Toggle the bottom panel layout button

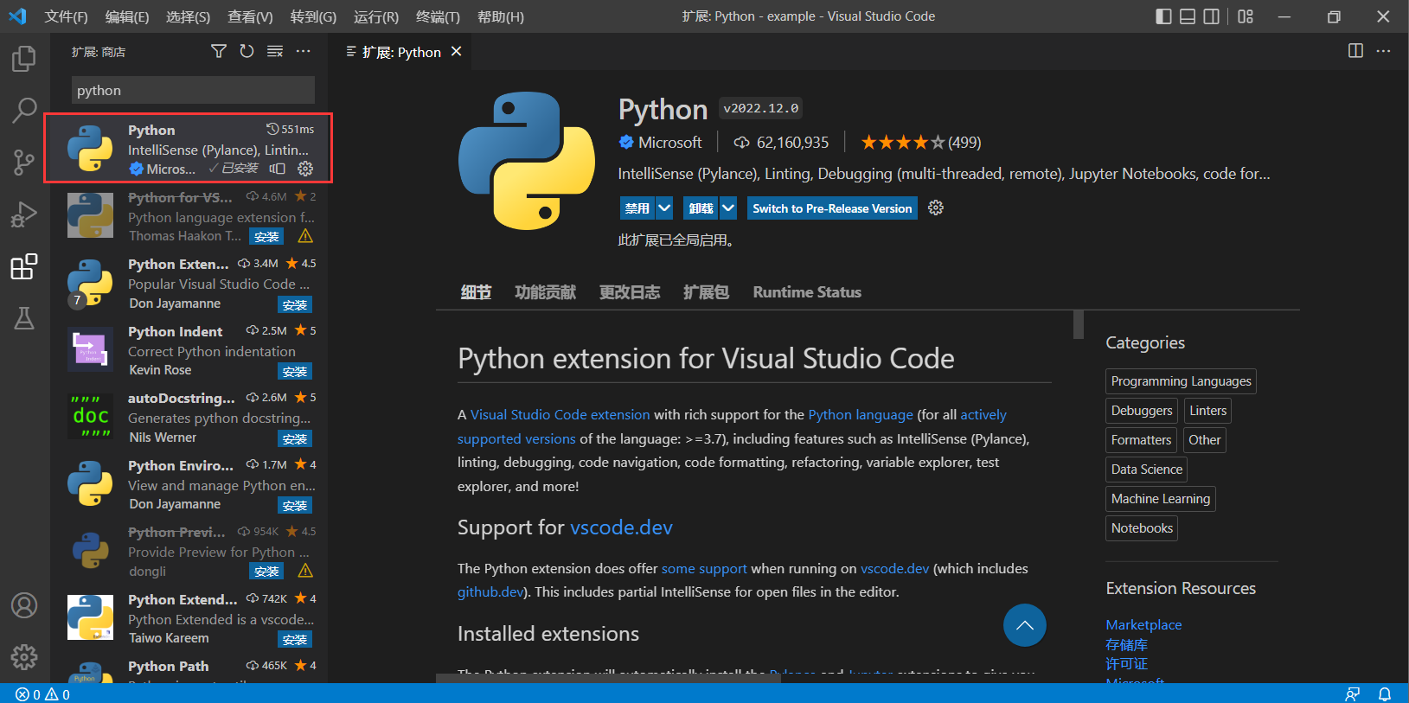[x=1188, y=16]
